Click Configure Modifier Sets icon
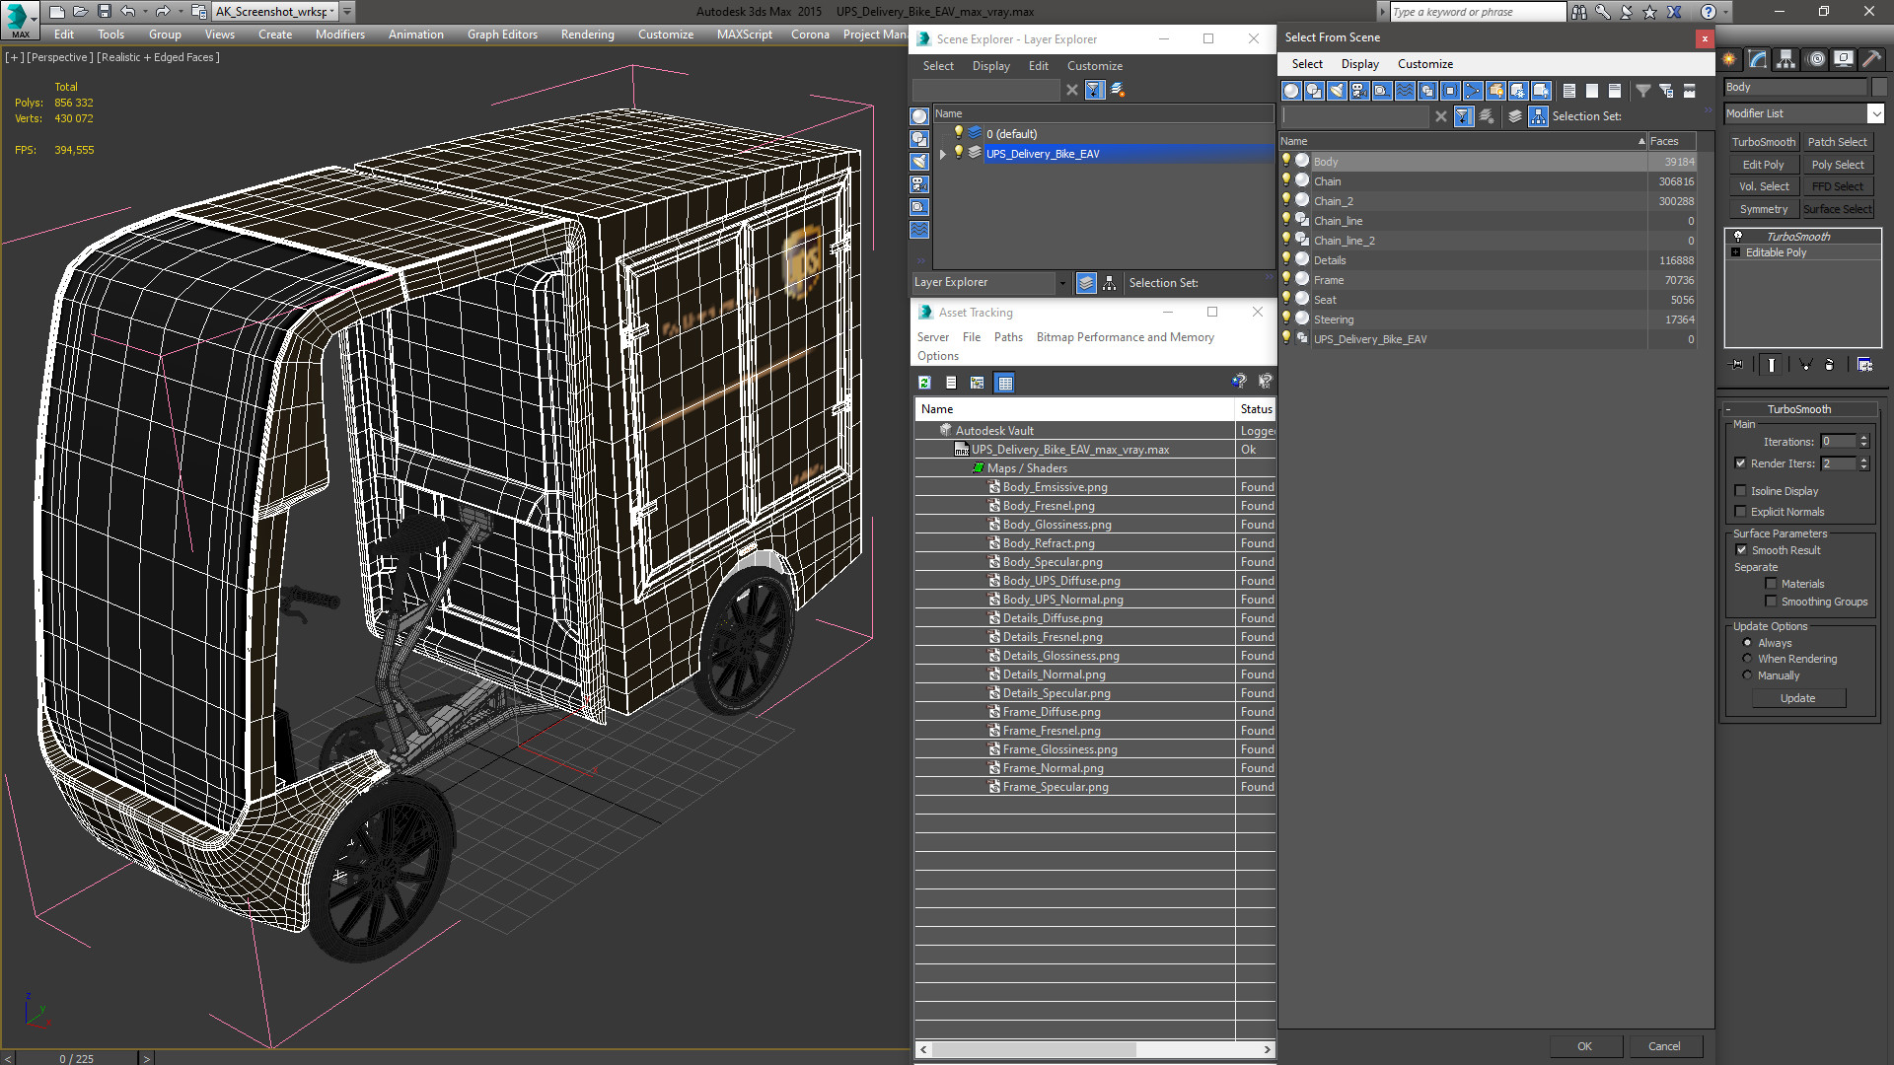The image size is (1894, 1065). coord(1864,365)
